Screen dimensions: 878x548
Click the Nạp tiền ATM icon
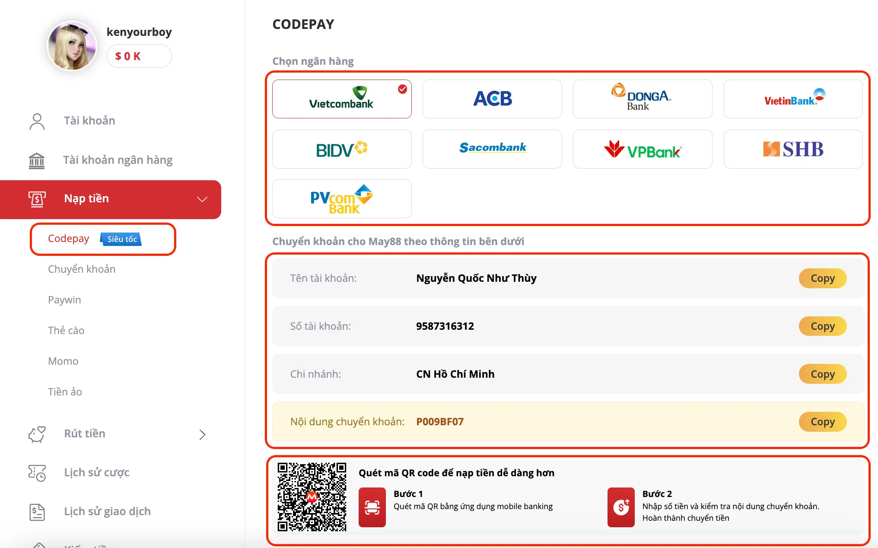[37, 199]
